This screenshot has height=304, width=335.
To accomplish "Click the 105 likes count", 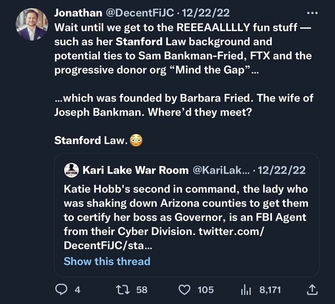I will (206, 290).
